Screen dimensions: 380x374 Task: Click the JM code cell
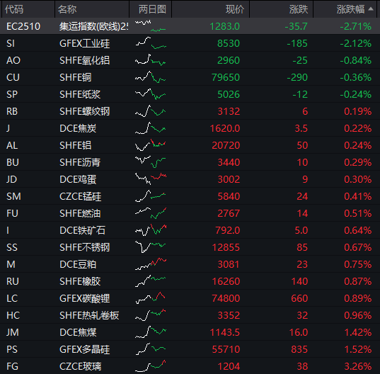coord(12,332)
